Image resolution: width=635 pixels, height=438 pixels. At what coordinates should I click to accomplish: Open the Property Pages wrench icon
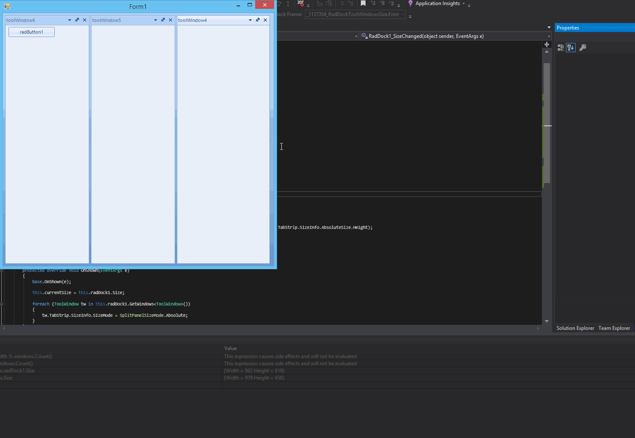pyautogui.click(x=583, y=48)
